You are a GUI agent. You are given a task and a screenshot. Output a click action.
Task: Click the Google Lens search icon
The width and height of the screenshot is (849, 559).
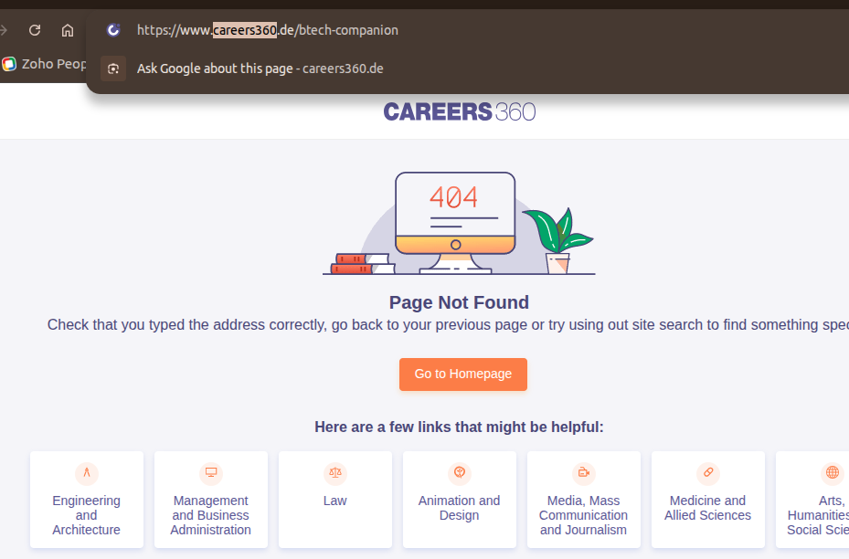coord(113,69)
